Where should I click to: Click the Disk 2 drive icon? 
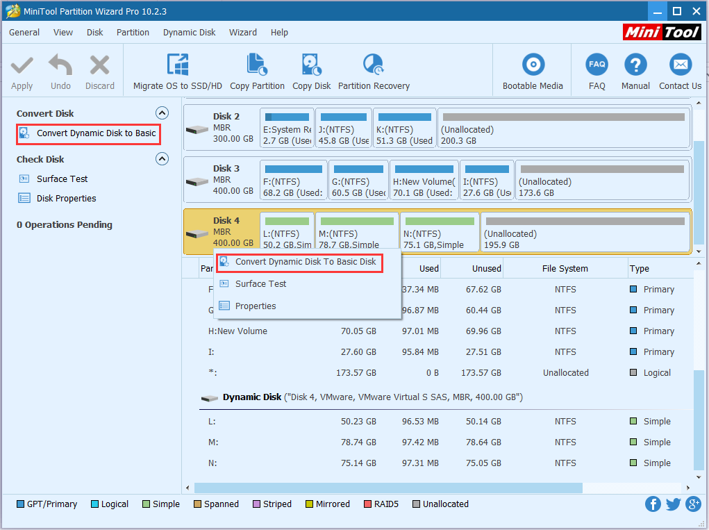[x=197, y=130]
